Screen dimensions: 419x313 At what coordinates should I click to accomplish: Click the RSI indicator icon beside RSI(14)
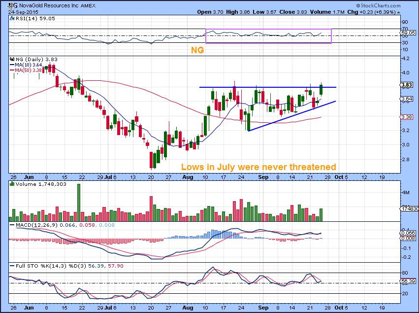tap(12, 18)
